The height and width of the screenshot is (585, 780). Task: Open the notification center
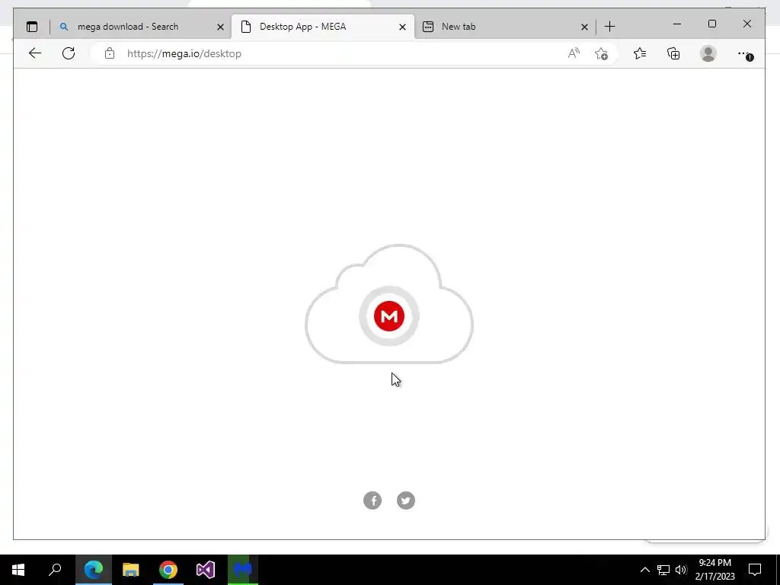[755, 570]
